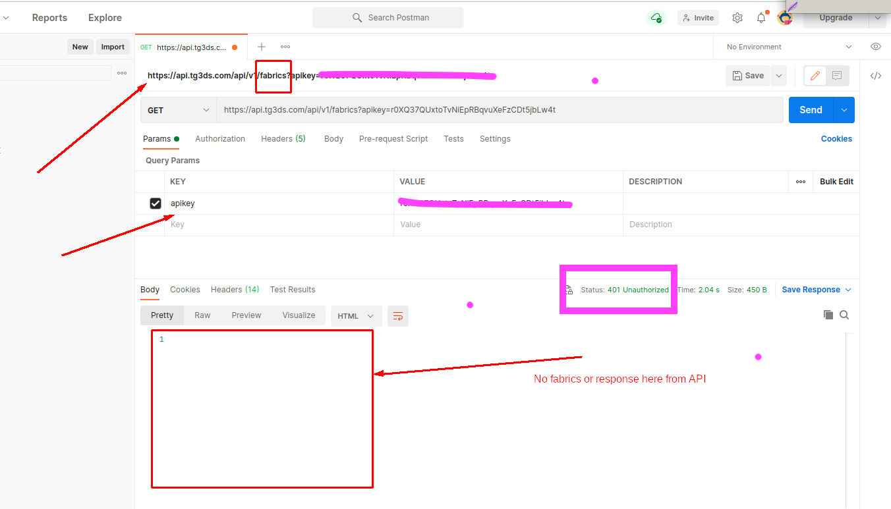The height and width of the screenshot is (509, 891).
Task: Select the response Headers (14) tab
Action: click(x=235, y=290)
